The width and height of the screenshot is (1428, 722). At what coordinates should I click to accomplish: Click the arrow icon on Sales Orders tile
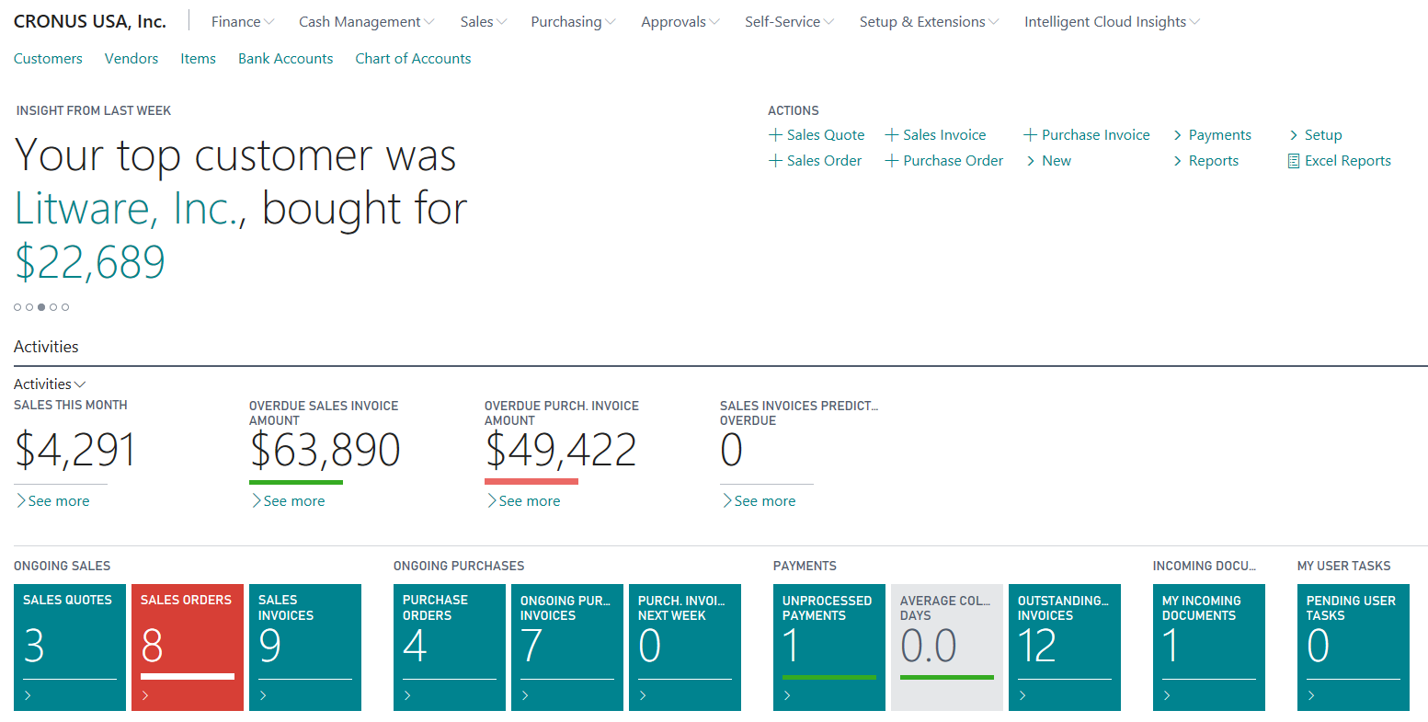point(145,696)
